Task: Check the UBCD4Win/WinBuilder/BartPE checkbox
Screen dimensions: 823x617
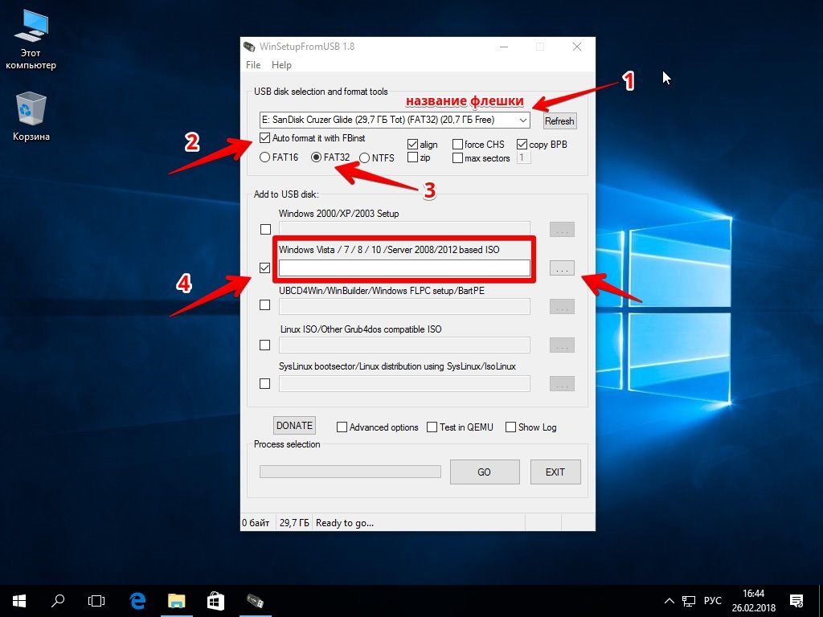Action: click(265, 304)
